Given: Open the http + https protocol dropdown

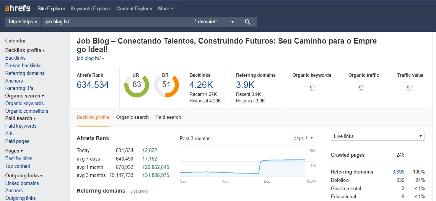Looking at the screenshot, I should (x=23, y=22).
